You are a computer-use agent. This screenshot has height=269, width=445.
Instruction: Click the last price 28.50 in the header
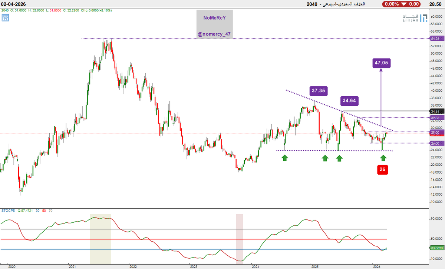coord(435,4)
